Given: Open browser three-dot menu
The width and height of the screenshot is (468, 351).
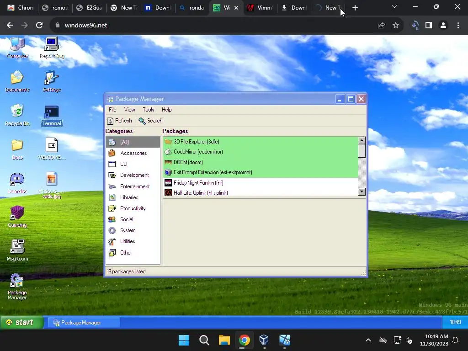Looking at the screenshot, I should 458,26.
